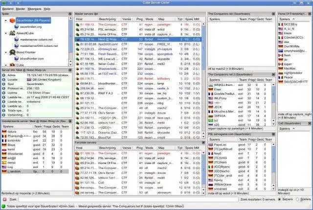Select player MacMax in Home Of Friendship panel
Viewport: 313px width, 210px height.
[294, 68]
